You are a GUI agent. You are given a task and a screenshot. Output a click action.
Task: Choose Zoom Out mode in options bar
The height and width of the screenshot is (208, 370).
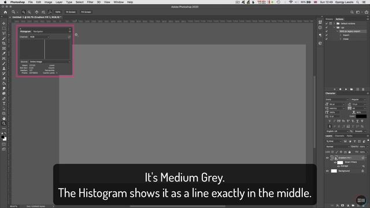point(29,12)
